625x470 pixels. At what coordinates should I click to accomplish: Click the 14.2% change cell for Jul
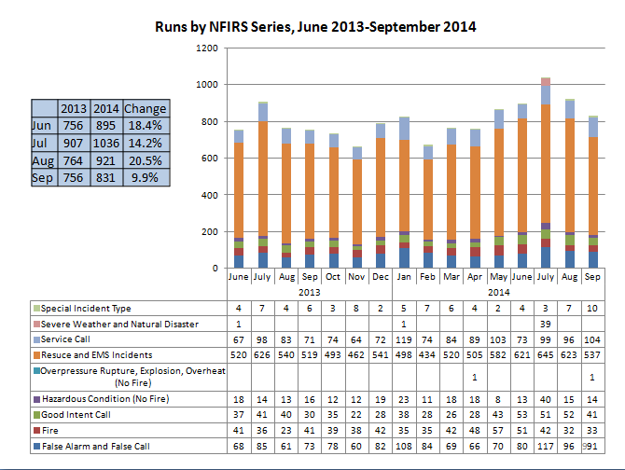[x=146, y=143]
